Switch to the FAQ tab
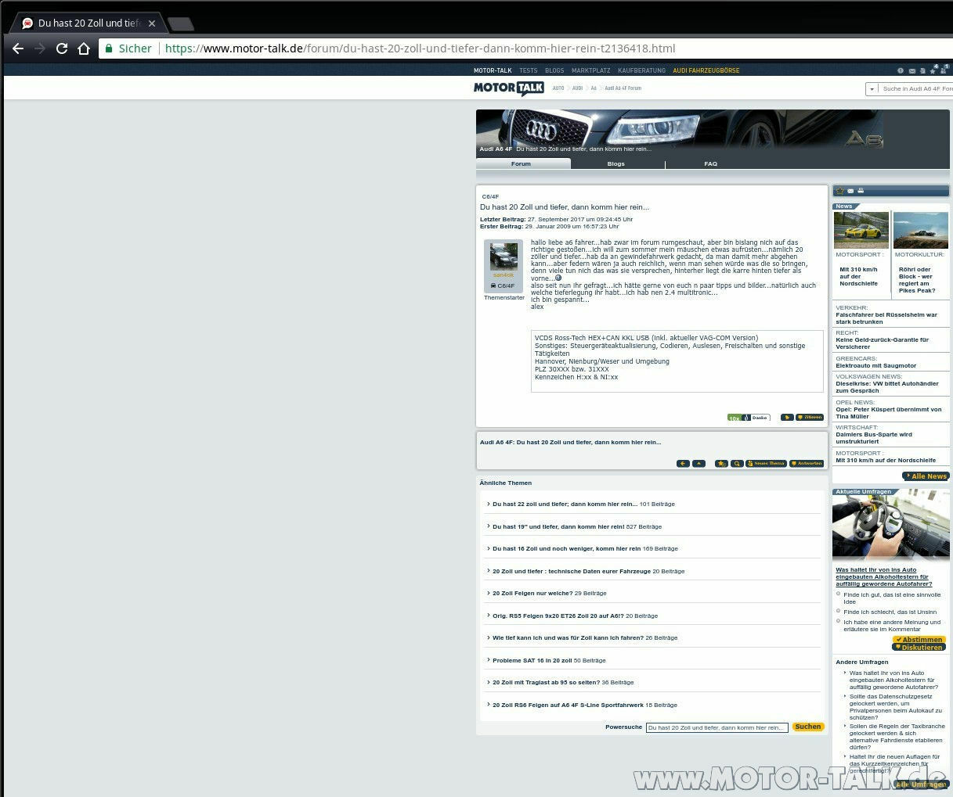The height and width of the screenshot is (797, 953). [710, 163]
